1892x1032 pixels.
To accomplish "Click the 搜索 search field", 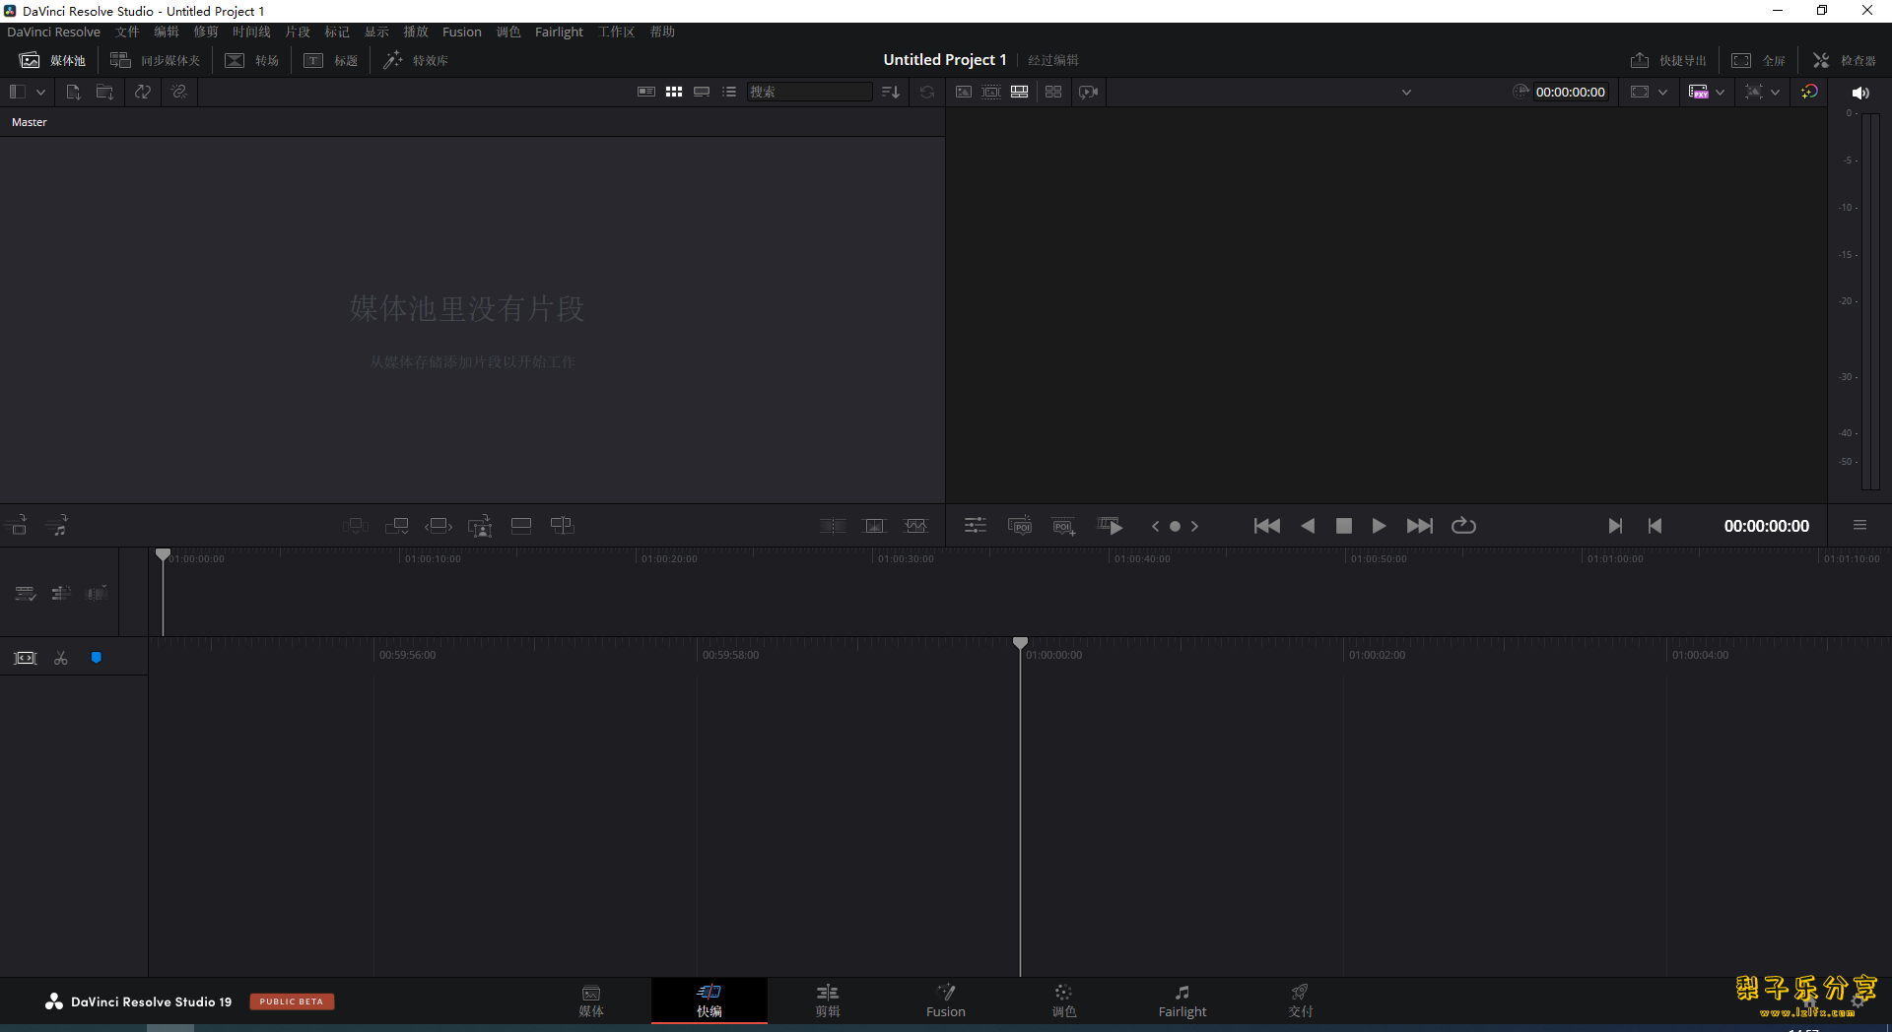I will click(809, 92).
